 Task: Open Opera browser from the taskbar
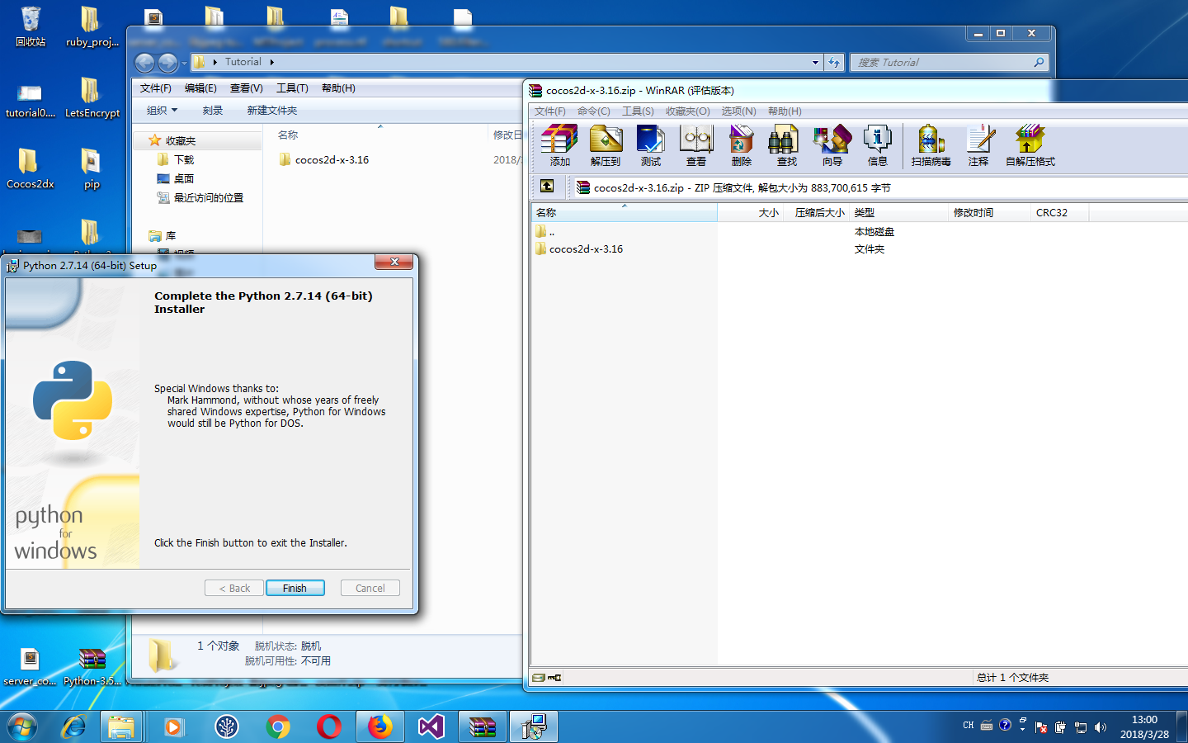click(x=329, y=726)
